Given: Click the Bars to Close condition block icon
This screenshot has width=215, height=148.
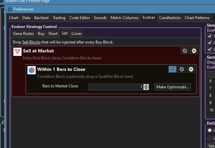Looking at the screenshot, I should coord(32,70).
